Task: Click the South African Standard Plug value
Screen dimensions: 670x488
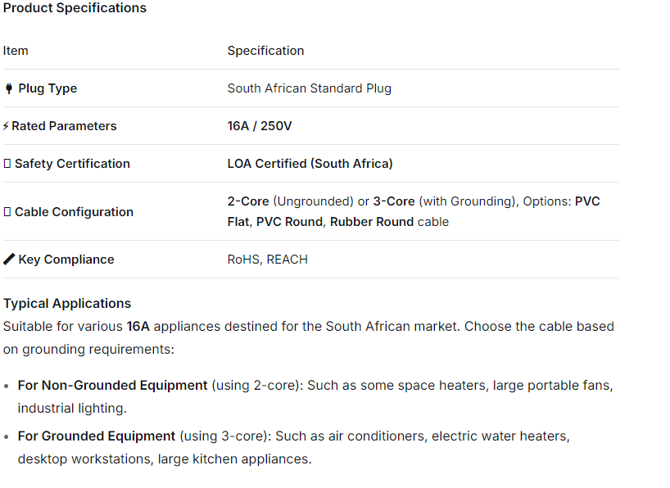Action: coord(309,88)
